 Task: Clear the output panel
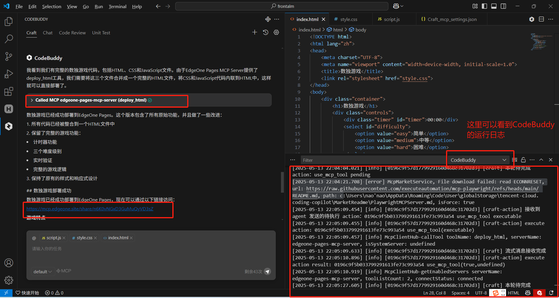[515, 160]
